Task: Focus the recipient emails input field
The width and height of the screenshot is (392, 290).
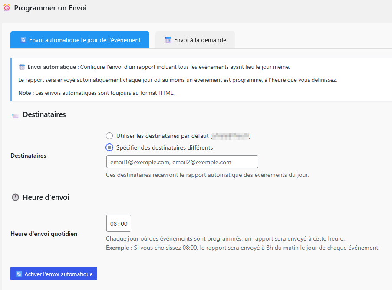Action: click(x=182, y=162)
